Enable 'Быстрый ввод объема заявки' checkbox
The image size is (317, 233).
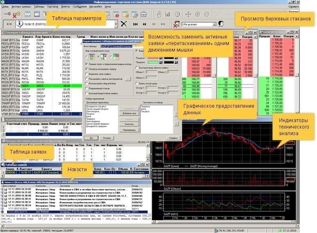coord(137,68)
